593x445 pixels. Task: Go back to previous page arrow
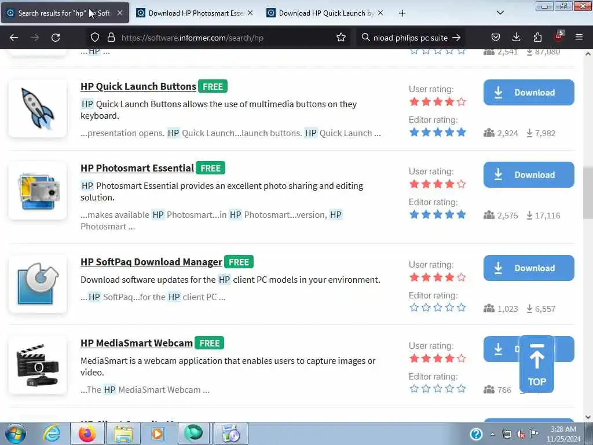click(14, 38)
